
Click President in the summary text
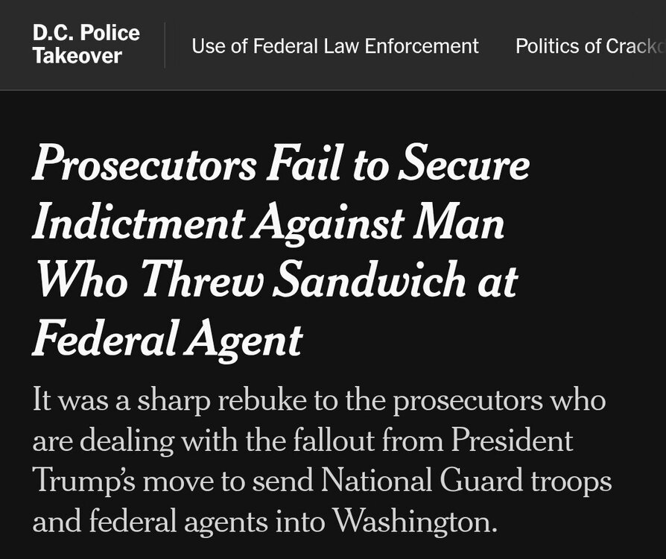(x=512, y=440)
